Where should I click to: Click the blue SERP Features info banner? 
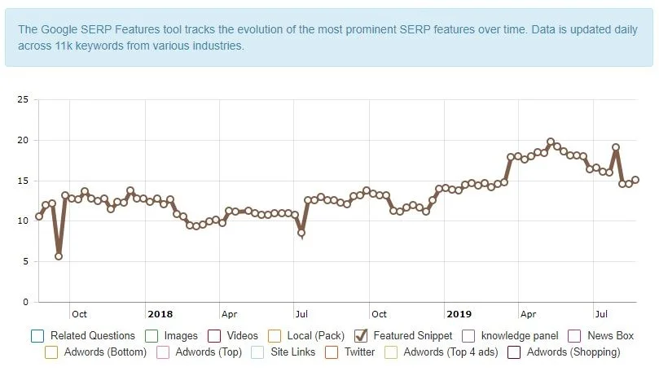point(329,37)
